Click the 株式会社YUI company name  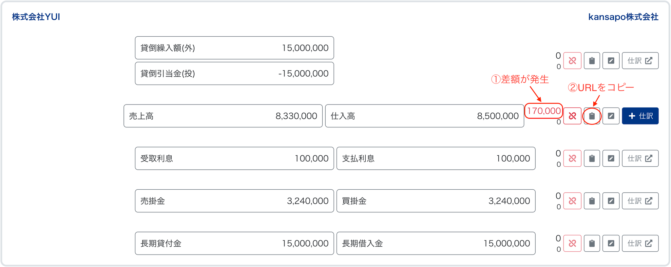pos(36,17)
